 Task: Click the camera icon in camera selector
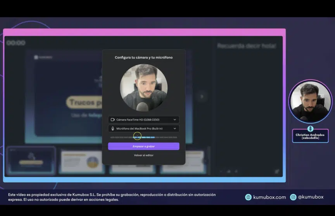(112, 120)
